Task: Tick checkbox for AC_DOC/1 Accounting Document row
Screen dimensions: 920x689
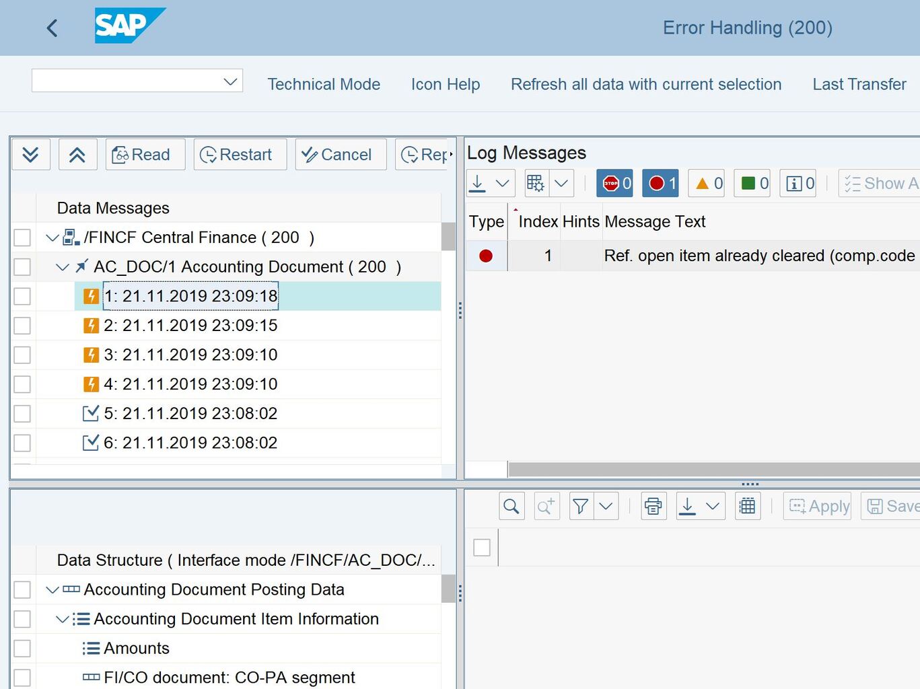Action: (x=22, y=267)
